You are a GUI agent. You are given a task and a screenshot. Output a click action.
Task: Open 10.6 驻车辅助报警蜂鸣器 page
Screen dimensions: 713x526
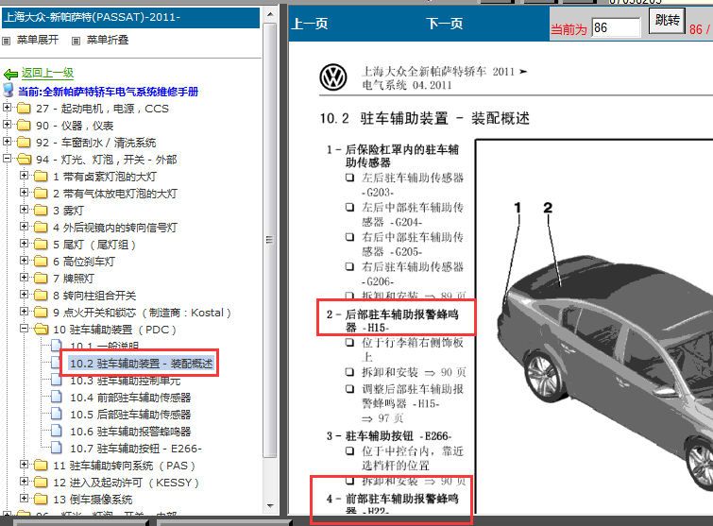pyautogui.click(x=130, y=432)
